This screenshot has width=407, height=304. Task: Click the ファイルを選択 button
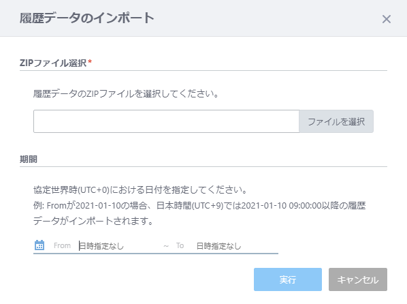click(x=336, y=121)
